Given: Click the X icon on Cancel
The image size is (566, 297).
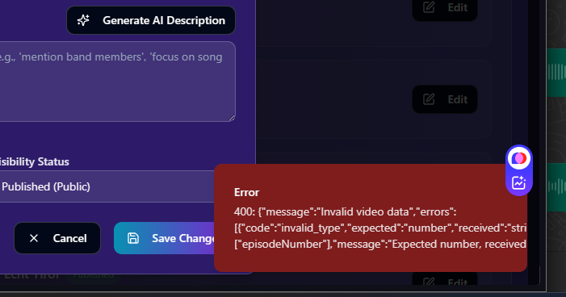Looking at the screenshot, I should point(34,238).
